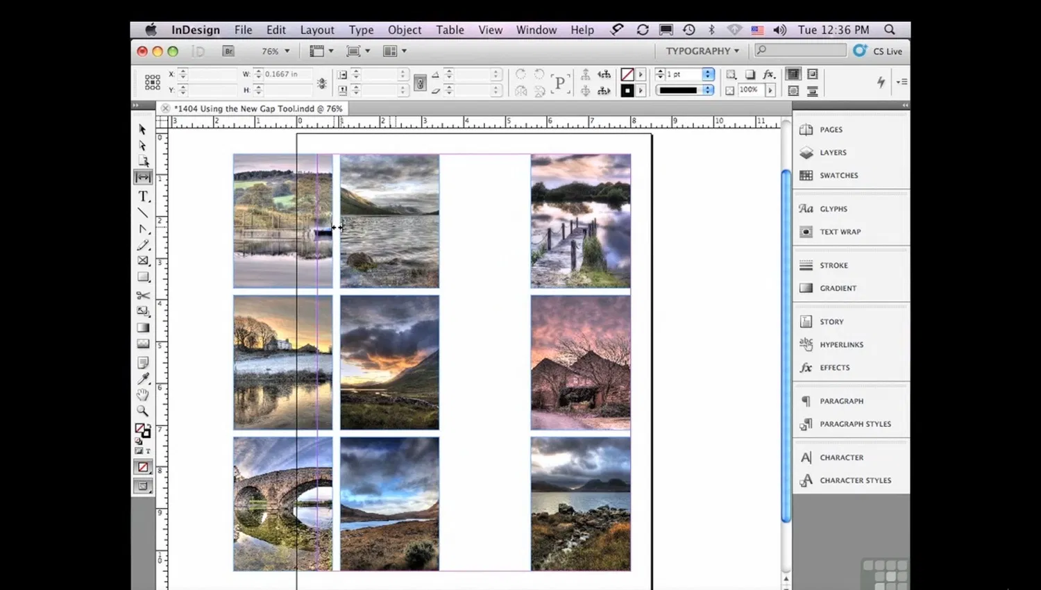Toggle constrain proportions for scaling chain
Image resolution: width=1041 pixels, height=590 pixels.
420,83
